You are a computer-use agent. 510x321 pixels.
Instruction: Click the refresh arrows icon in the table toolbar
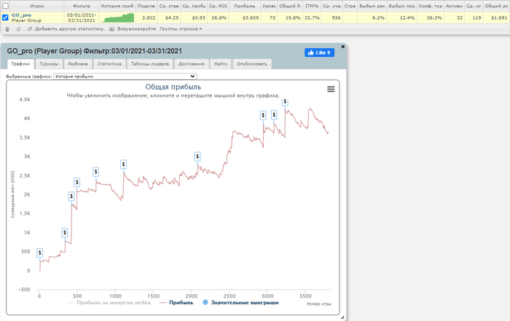point(18,29)
